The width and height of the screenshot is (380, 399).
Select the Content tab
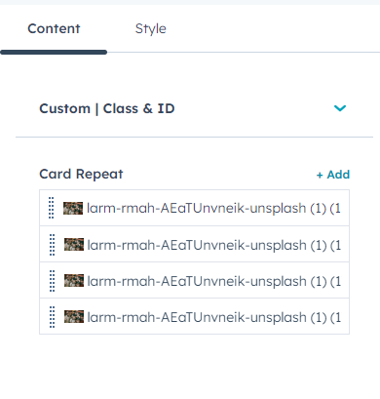click(x=54, y=28)
